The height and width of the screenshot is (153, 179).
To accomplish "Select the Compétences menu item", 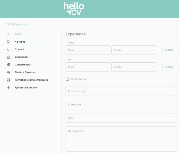I will pos(23,65).
